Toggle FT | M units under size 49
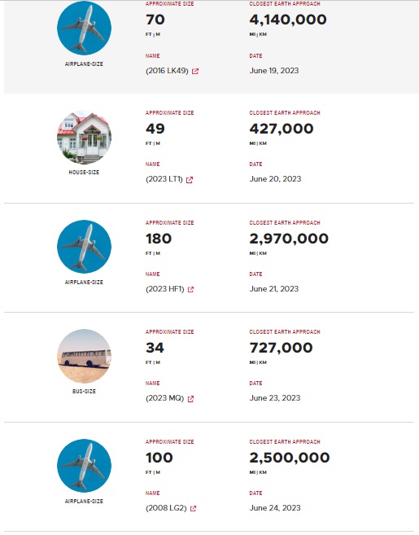This screenshot has width=419, height=535. point(153,143)
